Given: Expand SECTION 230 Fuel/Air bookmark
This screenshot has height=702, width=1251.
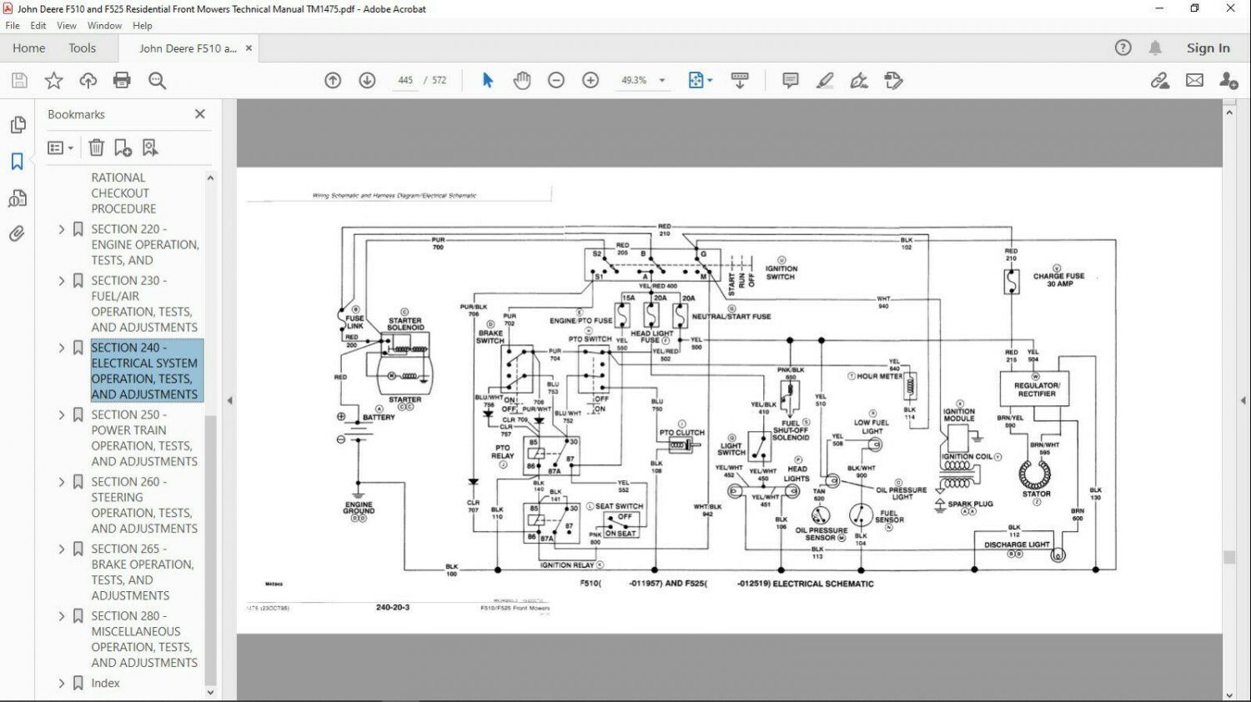Looking at the screenshot, I should click(62, 280).
